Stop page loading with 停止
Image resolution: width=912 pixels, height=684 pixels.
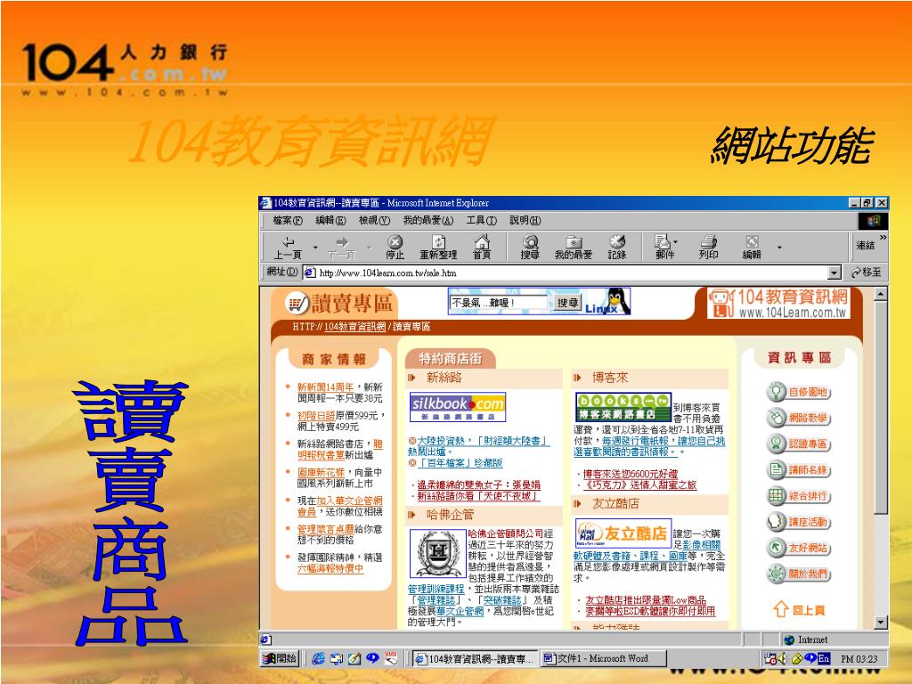[x=395, y=248]
